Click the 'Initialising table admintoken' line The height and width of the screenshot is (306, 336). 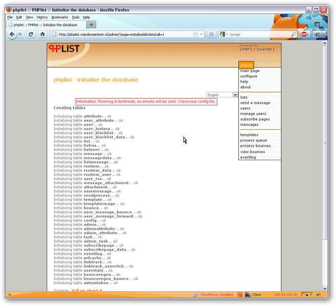pyautogui.click(x=86, y=283)
